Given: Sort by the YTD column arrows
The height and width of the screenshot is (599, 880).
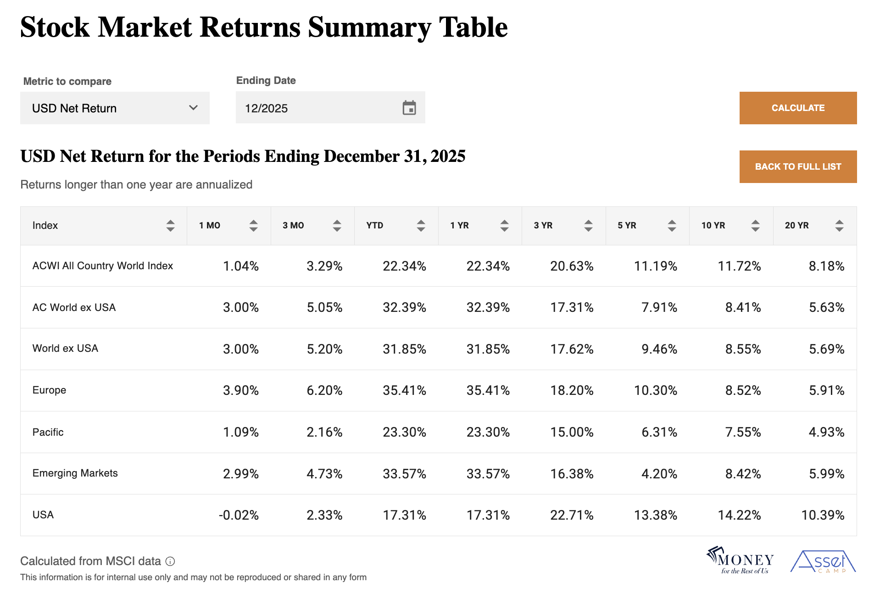Looking at the screenshot, I should coord(421,226).
